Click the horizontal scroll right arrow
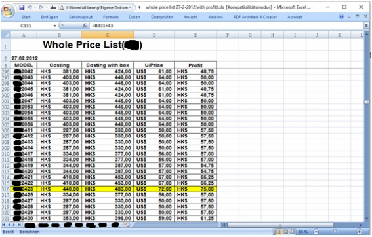This screenshot has height=237, width=372. click(x=361, y=225)
